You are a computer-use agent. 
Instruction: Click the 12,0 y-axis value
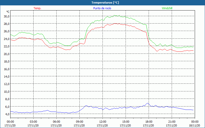click(x=7, y=84)
